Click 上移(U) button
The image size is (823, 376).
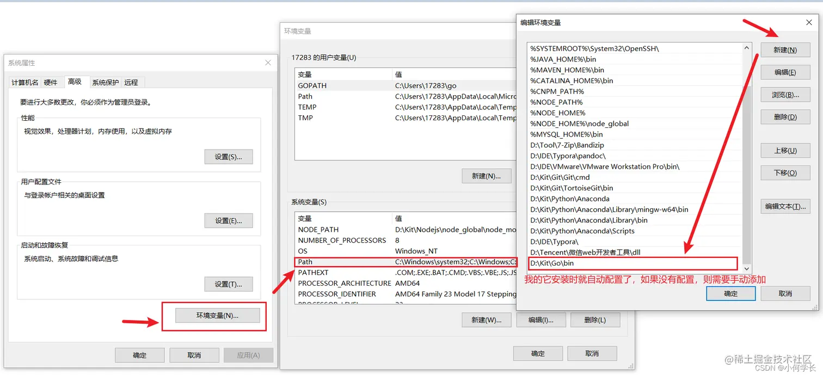point(785,151)
